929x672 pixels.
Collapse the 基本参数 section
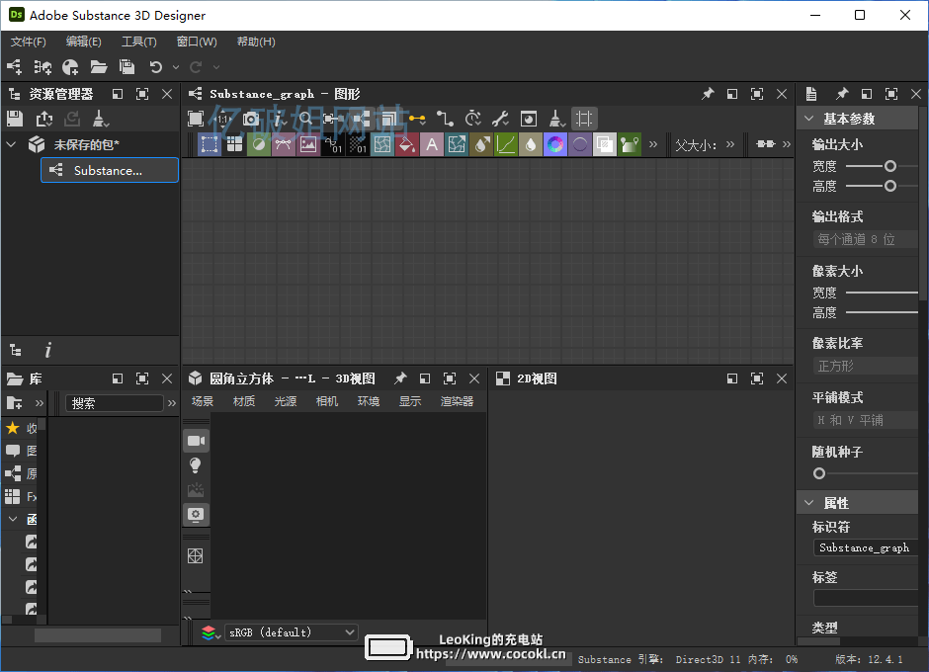click(x=809, y=119)
